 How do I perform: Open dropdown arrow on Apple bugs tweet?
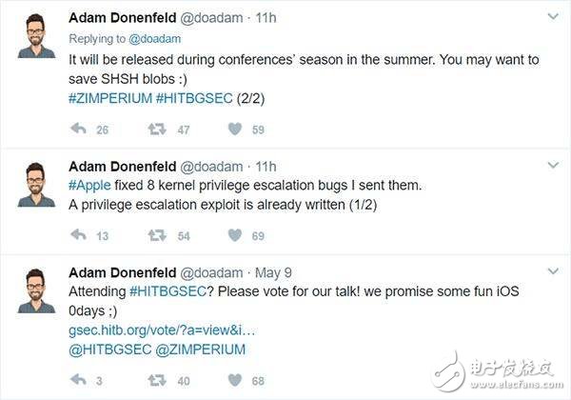pos(552,166)
